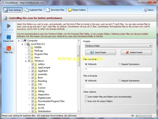The height and width of the screenshot is (119, 158).
Task: Open the Empty Folders tab
Action: click(77, 10)
